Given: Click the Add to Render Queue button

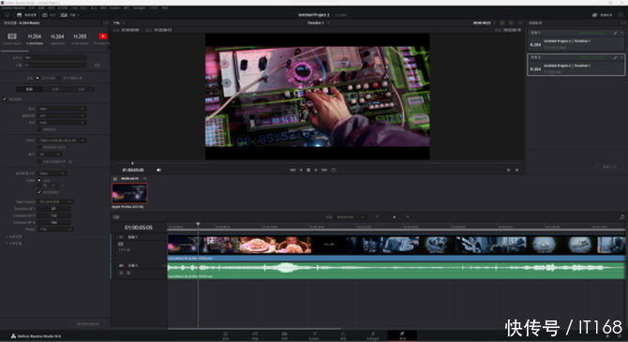Looking at the screenshot, I should (88, 323).
